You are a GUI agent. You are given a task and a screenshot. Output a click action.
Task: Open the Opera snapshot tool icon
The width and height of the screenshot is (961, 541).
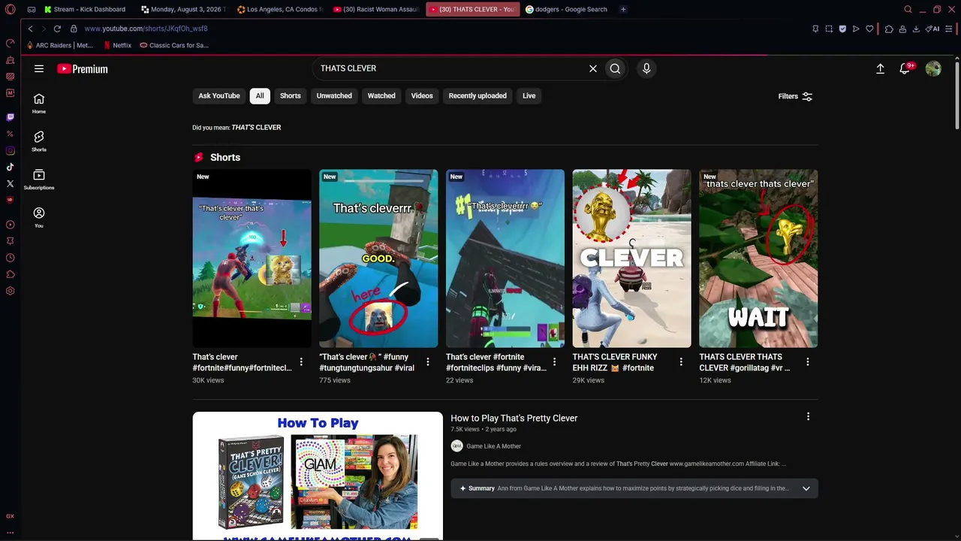click(x=829, y=29)
